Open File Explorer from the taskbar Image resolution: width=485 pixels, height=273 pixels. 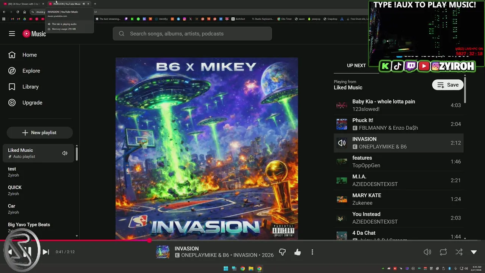(251, 269)
